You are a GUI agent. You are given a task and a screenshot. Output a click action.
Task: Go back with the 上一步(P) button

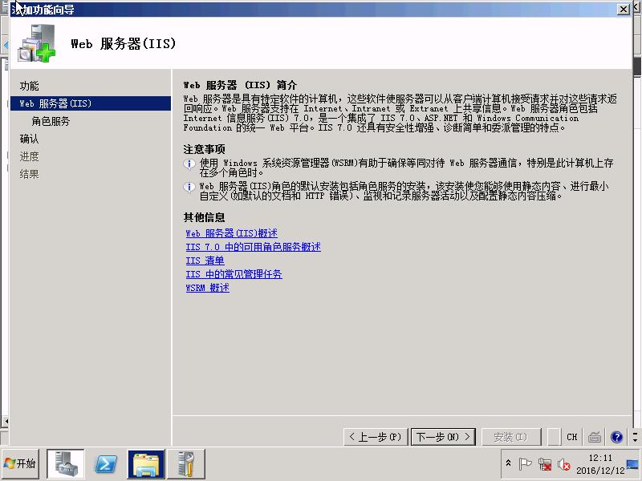coord(375,437)
